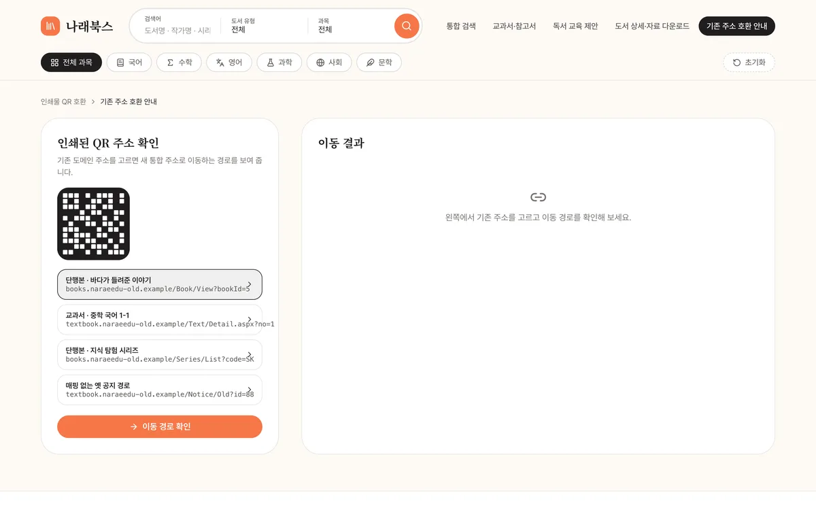Click the 초기화 reset button

click(x=749, y=63)
